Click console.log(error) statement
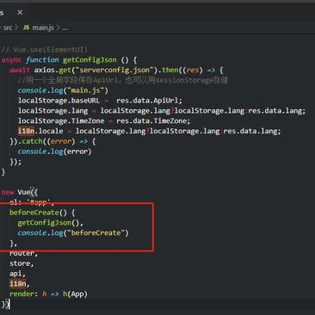 coord(54,151)
